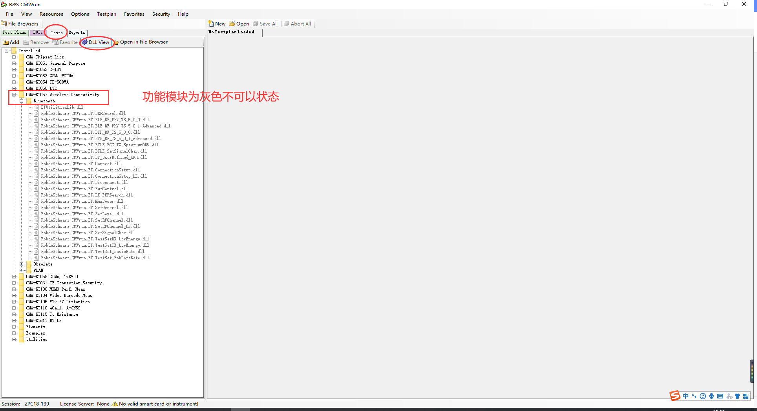Open a testplan with the Open button
Image resolution: width=757 pixels, height=411 pixels.
[x=239, y=24]
